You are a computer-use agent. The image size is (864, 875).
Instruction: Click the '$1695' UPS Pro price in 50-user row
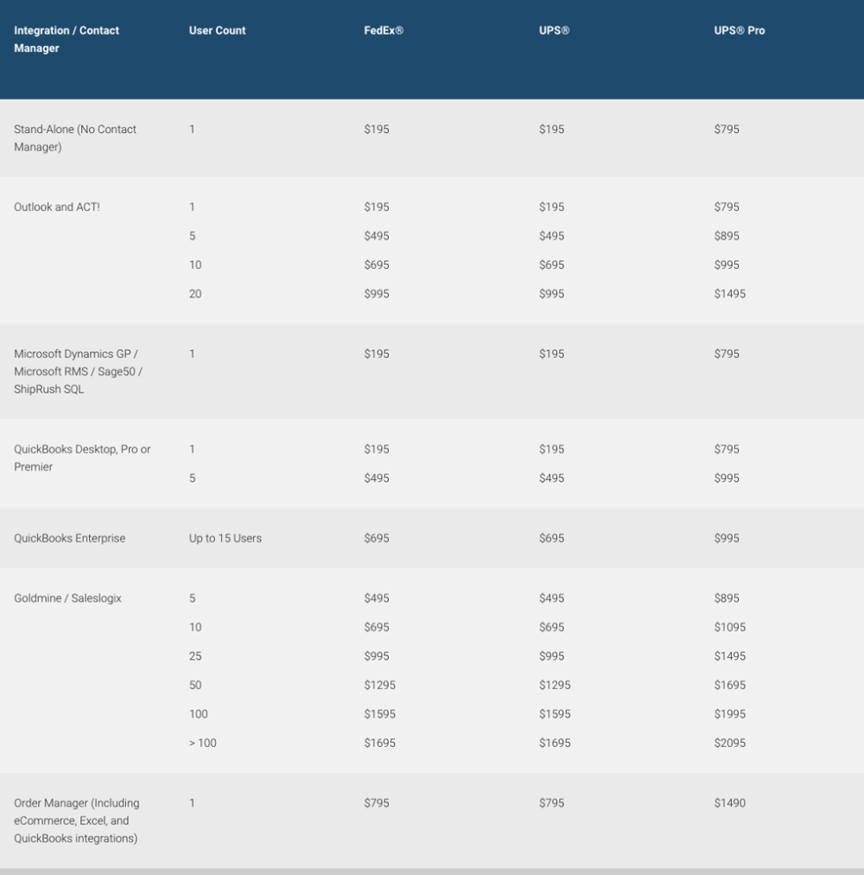[x=730, y=685]
